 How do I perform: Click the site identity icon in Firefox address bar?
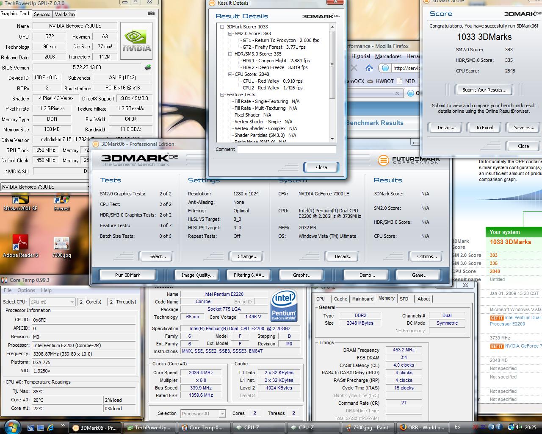point(385,68)
